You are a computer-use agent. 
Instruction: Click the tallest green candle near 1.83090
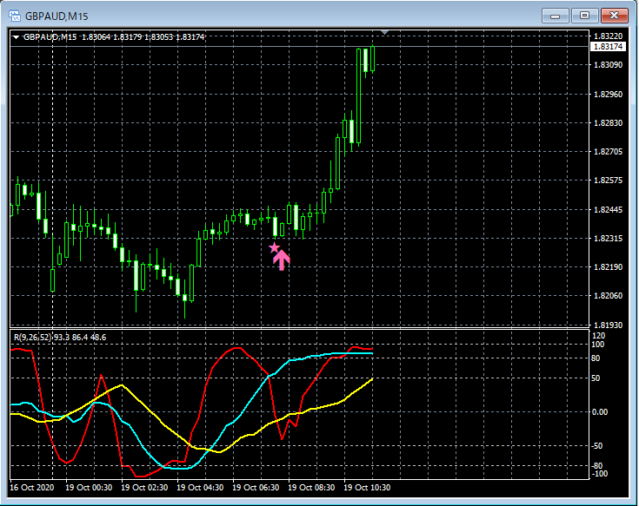(x=358, y=96)
